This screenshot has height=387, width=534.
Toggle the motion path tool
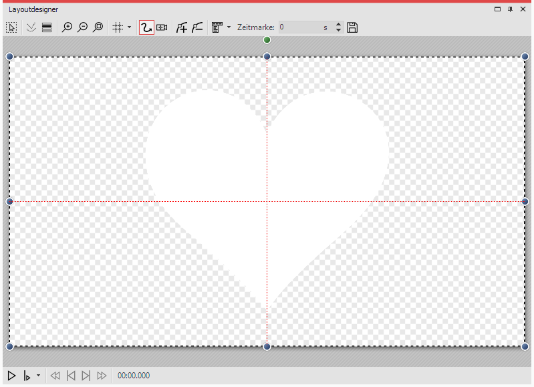coord(146,27)
